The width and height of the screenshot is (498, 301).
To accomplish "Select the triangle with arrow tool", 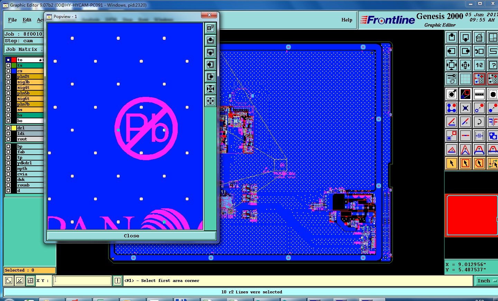I will [452, 149].
